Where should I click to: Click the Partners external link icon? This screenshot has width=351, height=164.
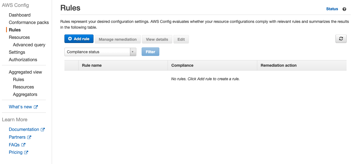coord(29,137)
